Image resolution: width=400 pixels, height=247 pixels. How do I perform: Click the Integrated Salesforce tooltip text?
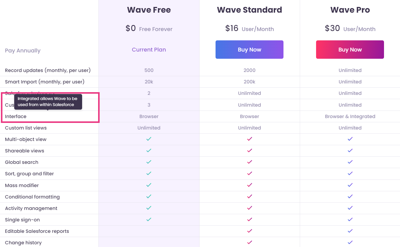point(48,102)
